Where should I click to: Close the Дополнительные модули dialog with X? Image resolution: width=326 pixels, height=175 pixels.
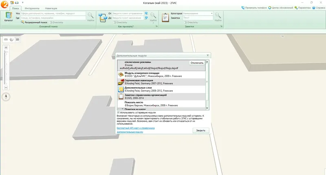tap(207, 55)
